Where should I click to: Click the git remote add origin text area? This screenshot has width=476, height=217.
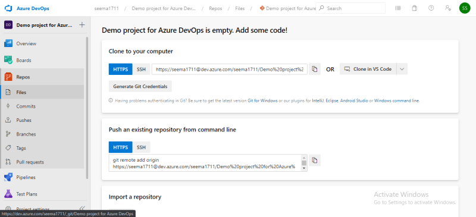tap(205, 163)
